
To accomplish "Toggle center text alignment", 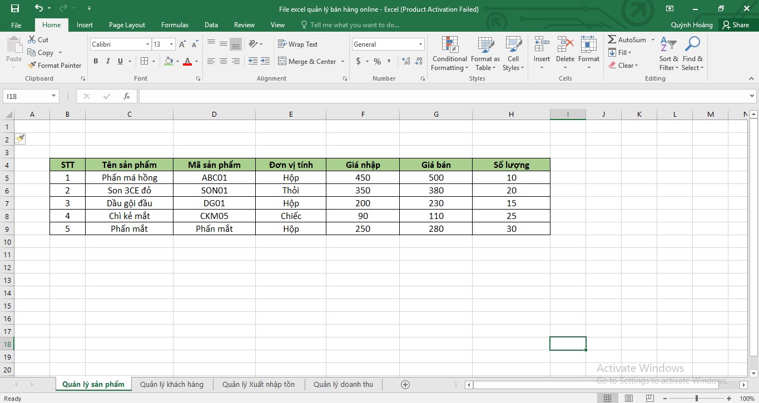I will [223, 61].
